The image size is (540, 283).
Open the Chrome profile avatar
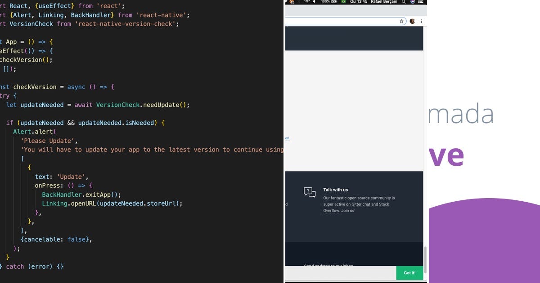tap(412, 21)
